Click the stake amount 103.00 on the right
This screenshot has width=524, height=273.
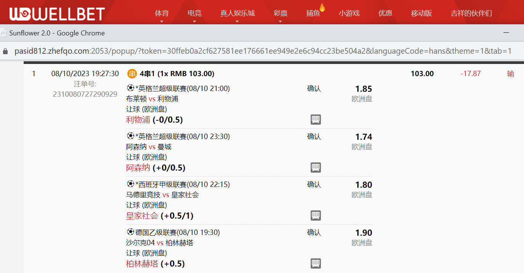tap(422, 73)
